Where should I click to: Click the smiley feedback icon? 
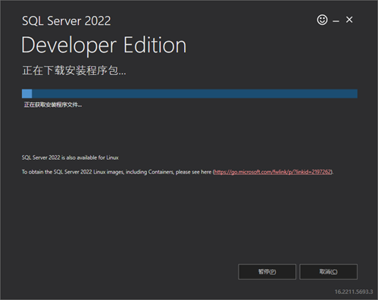coord(322,20)
